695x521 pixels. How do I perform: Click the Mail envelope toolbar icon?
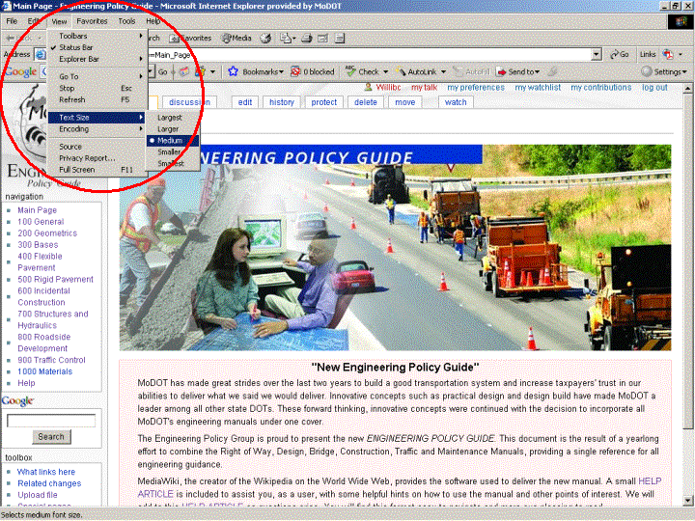click(286, 38)
